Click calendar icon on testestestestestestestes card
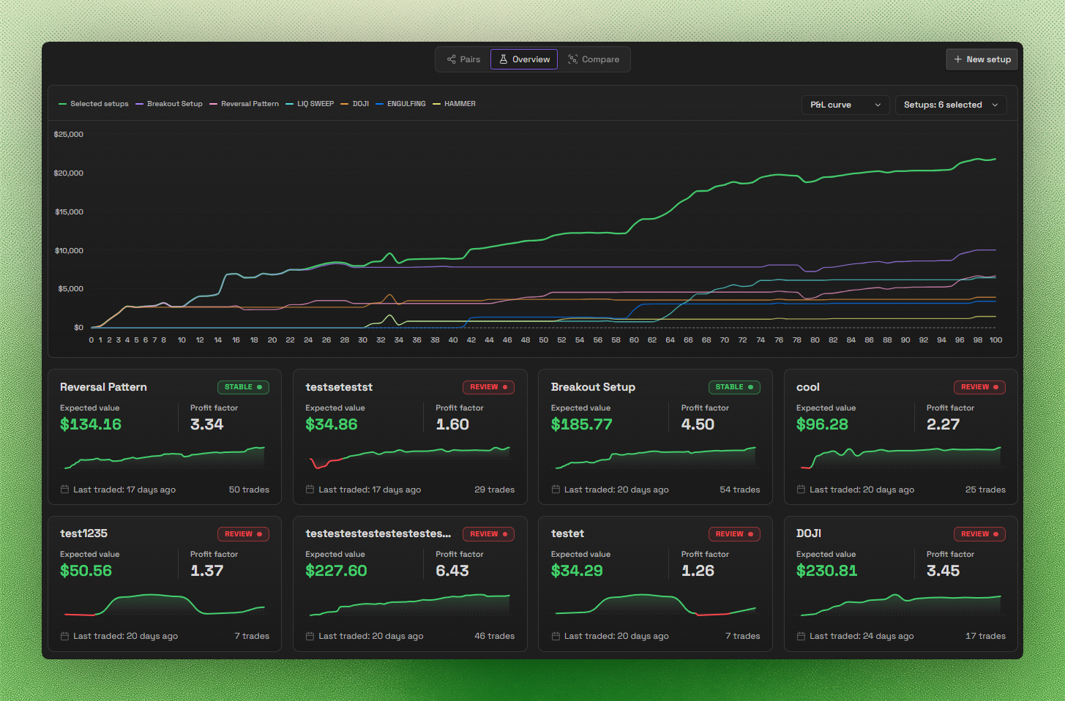 (x=310, y=636)
